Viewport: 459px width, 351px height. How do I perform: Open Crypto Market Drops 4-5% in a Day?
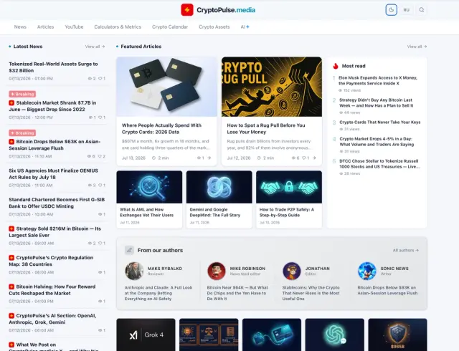377,142
